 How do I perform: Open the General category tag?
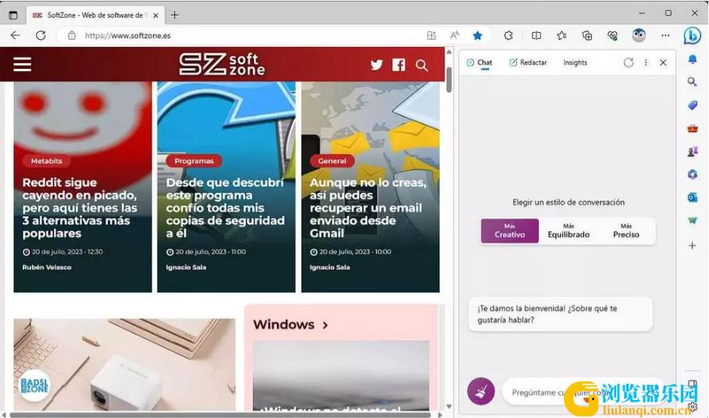point(332,161)
